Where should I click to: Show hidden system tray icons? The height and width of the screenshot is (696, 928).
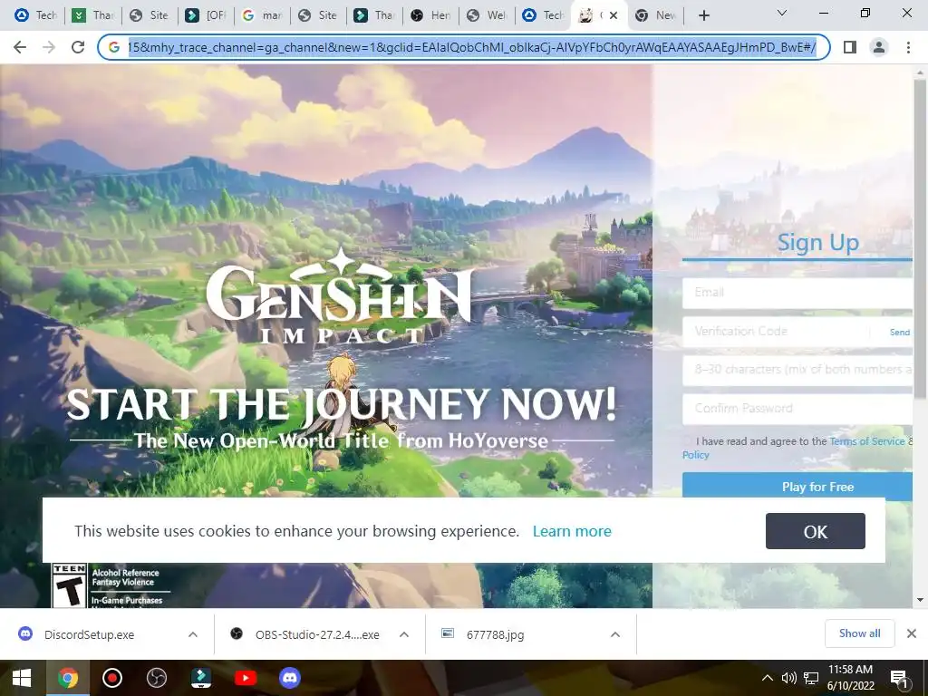click(x=767, y=678)
